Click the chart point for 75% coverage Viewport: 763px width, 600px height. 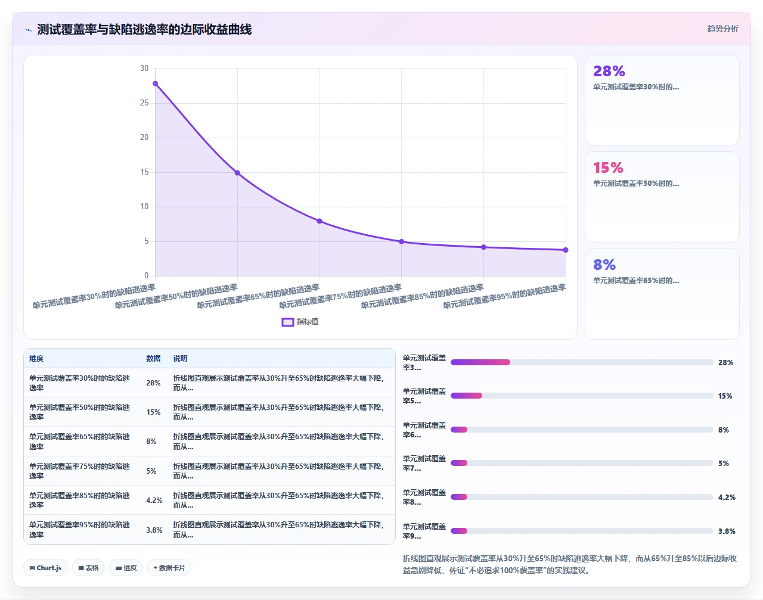click(402, 242)
